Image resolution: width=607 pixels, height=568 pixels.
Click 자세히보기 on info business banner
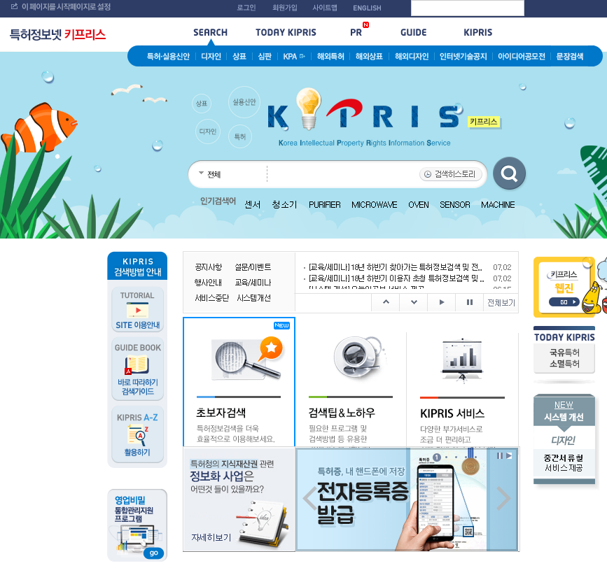coord(211,537)
